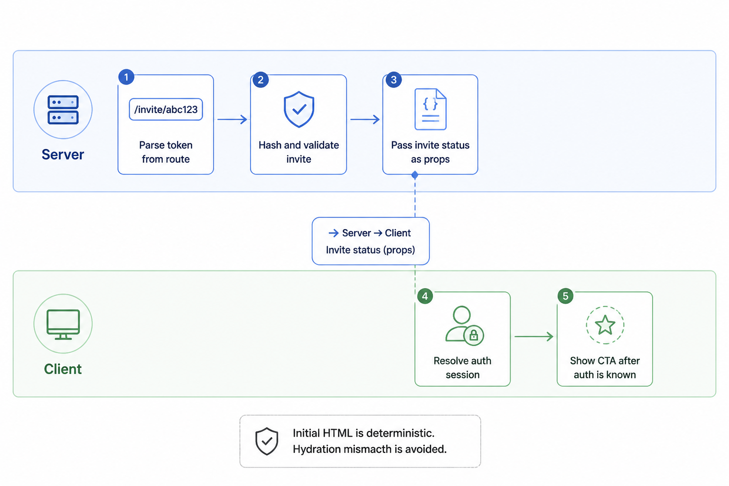Click the Initial HTML is deterministic line
This screenshot has width=729, height=486.
(364, 433)
